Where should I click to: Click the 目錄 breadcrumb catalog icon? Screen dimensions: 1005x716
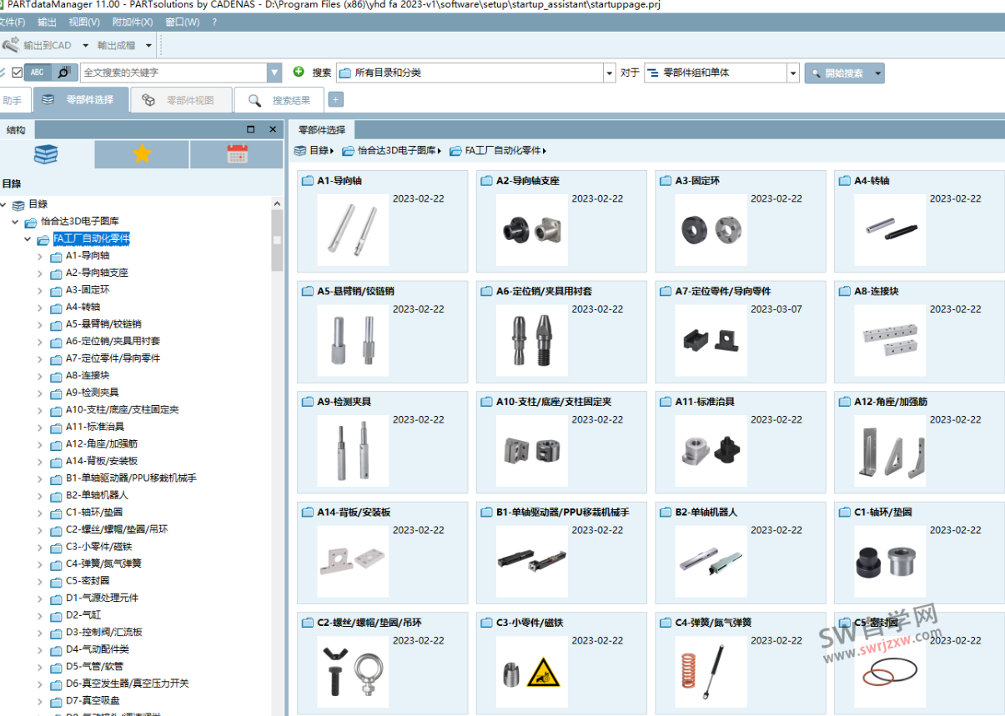point(300,151)
